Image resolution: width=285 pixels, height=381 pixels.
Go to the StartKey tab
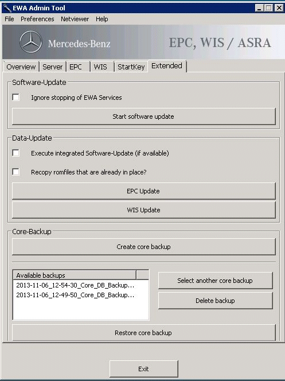click(x=131, y=67)
